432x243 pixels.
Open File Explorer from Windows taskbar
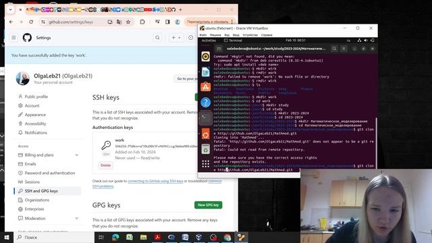[143, 237]
